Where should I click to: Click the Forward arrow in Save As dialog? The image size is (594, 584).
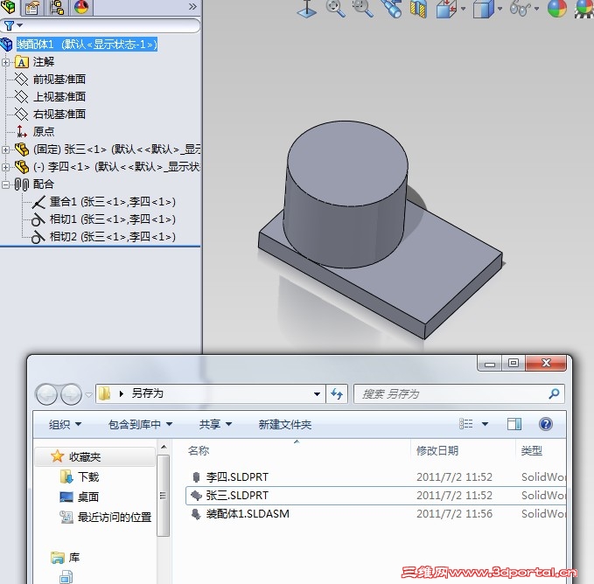click(x=71, y=394)
